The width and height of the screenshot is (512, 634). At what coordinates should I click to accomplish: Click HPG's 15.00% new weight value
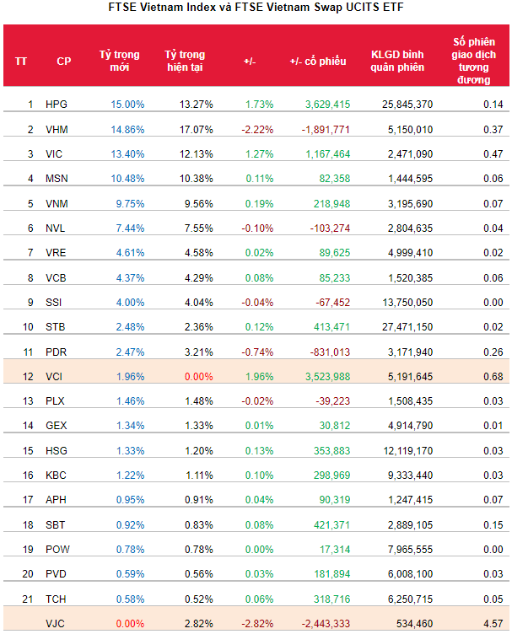tap(127, 105)
